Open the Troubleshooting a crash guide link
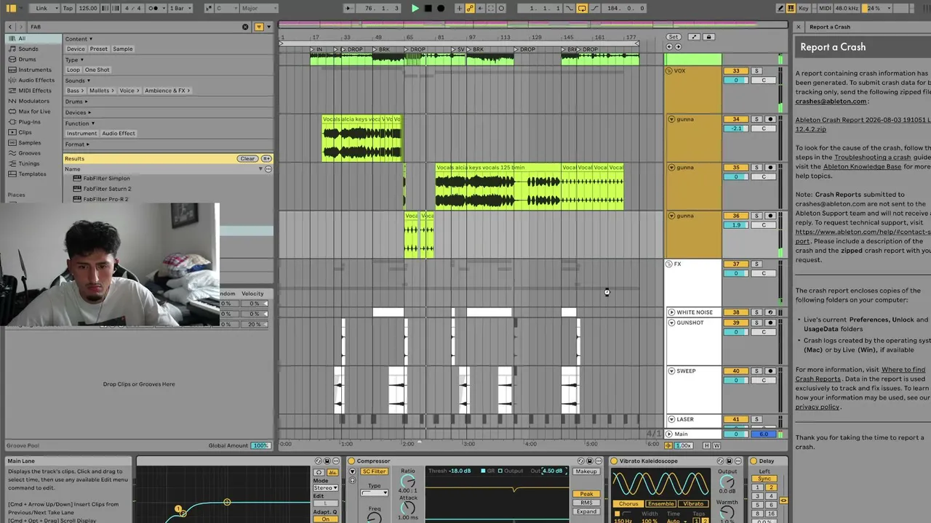Viewport: 931px width, 523px height. [872, 157]
